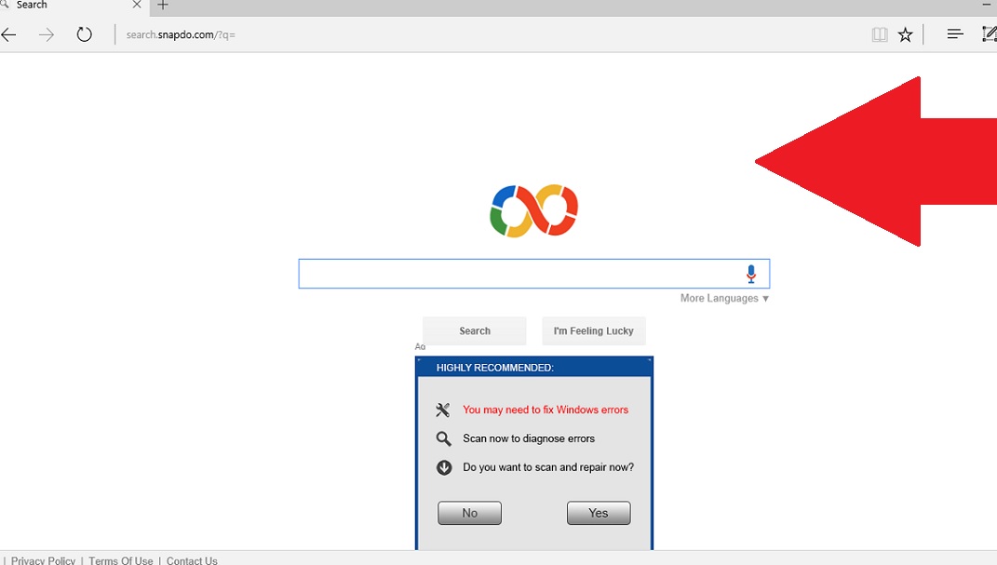Click the wrench tools icon in the popup

pos(443,410)
